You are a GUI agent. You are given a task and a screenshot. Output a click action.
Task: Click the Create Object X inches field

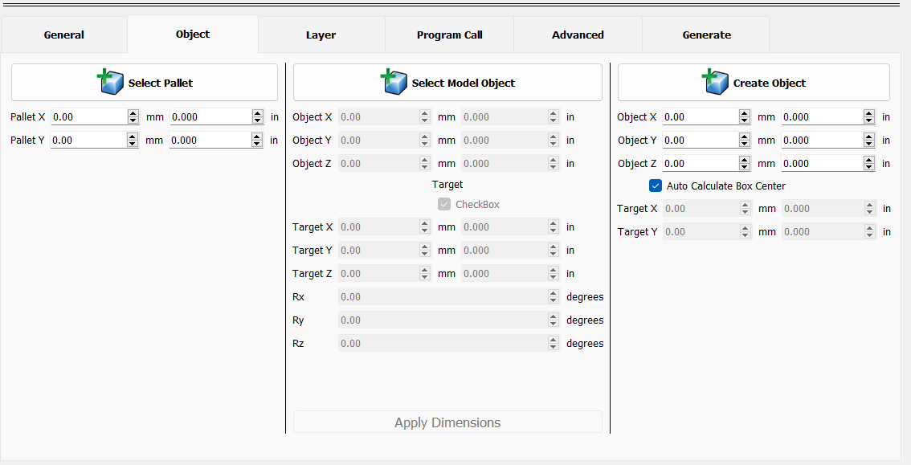821,117
